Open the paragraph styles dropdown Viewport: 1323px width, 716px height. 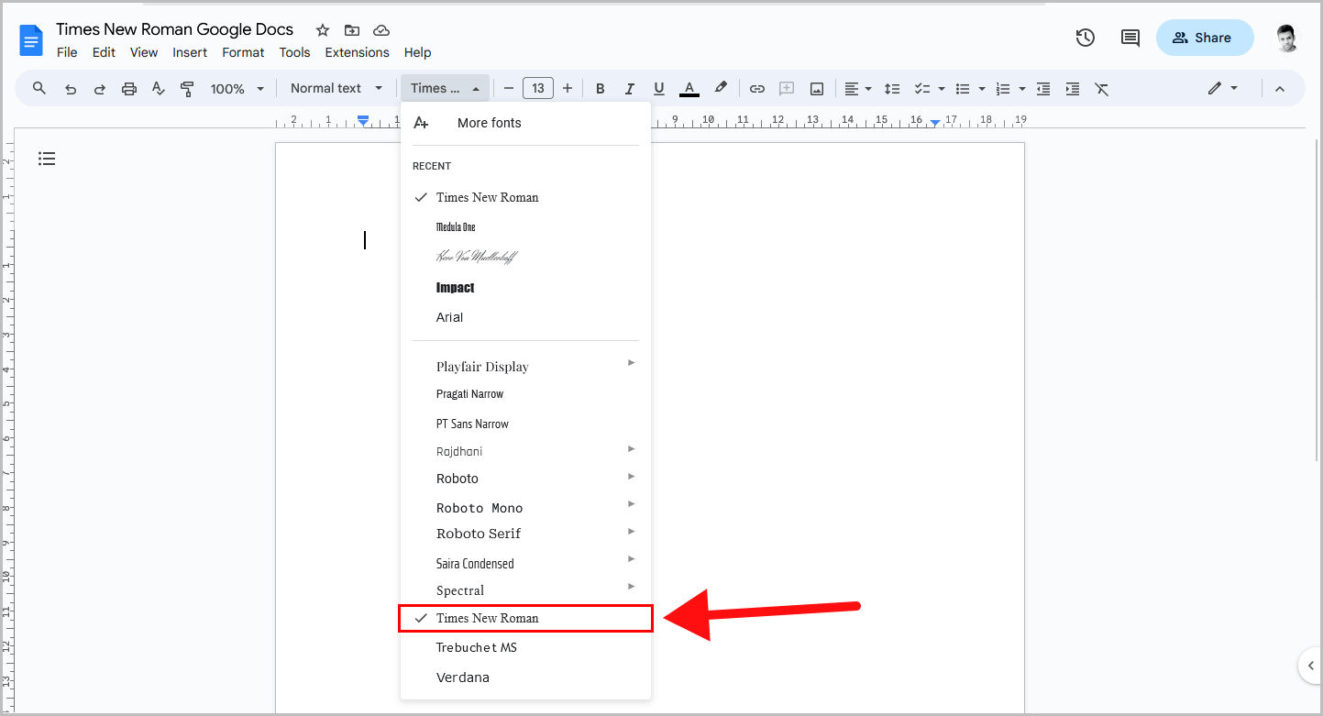click(336, 88)
